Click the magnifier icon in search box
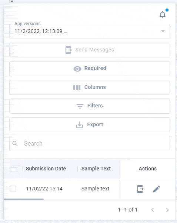The height and width of the screenshot is (223, 177). click(x=15, y=143)
